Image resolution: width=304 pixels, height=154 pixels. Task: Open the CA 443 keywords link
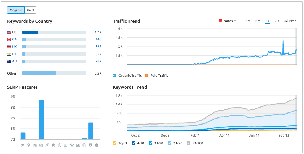(98, 39)
